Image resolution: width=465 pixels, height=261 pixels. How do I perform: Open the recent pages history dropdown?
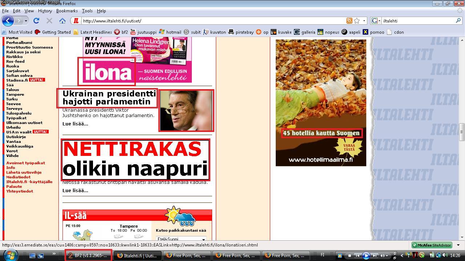pyautogui.click(x=26, y=21)
